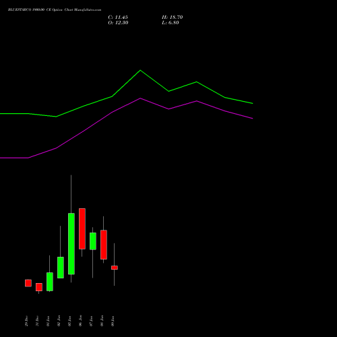Click the peak of the purple line
The width and height of the screenshot is (337, 337).
[140, 98]
